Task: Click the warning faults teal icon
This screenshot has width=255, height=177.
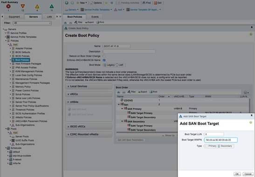Action: pos(52,7)
